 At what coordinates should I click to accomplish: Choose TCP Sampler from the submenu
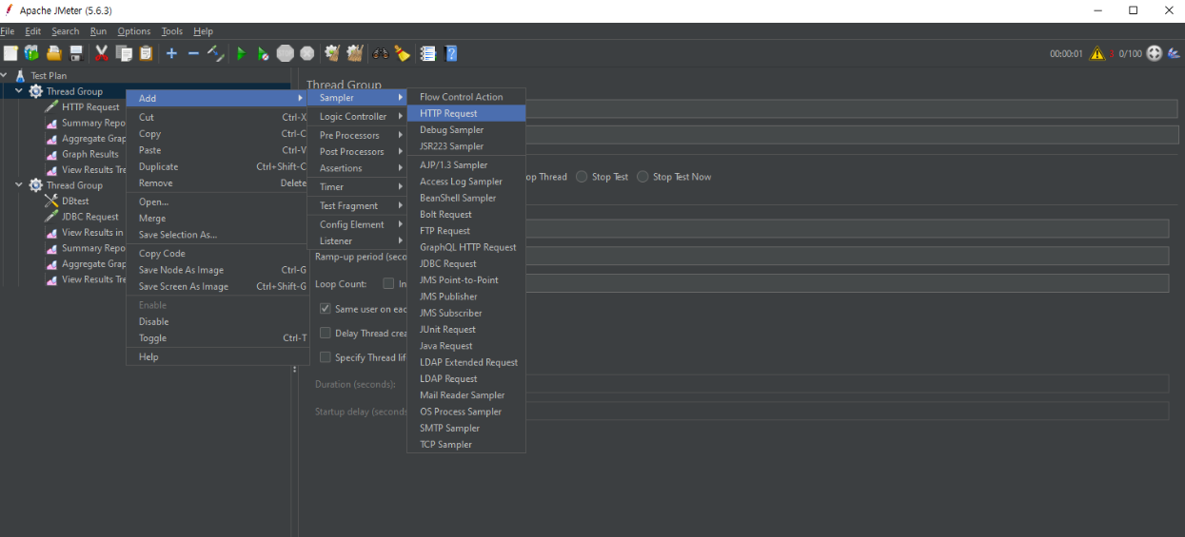[x=466, y=444]
